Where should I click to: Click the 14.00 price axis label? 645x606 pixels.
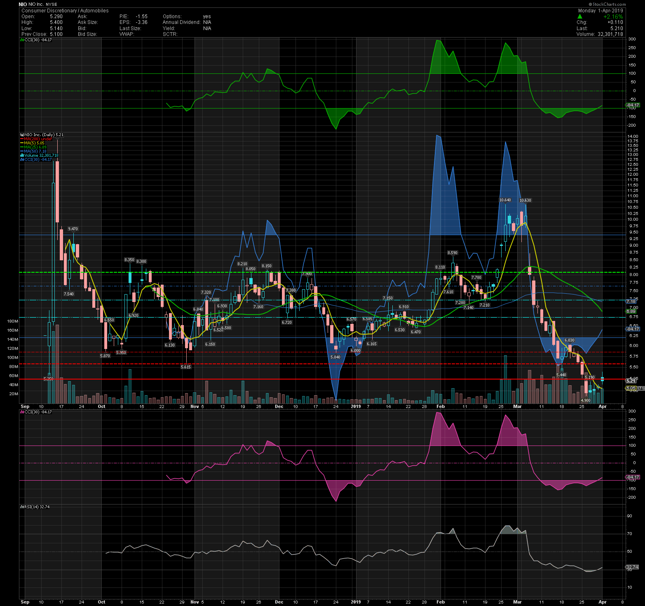(633, 136)
